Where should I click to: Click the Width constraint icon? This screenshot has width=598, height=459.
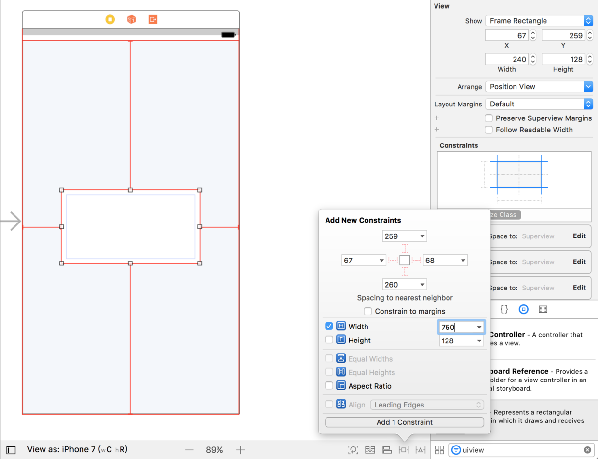[x=341, y=326]
